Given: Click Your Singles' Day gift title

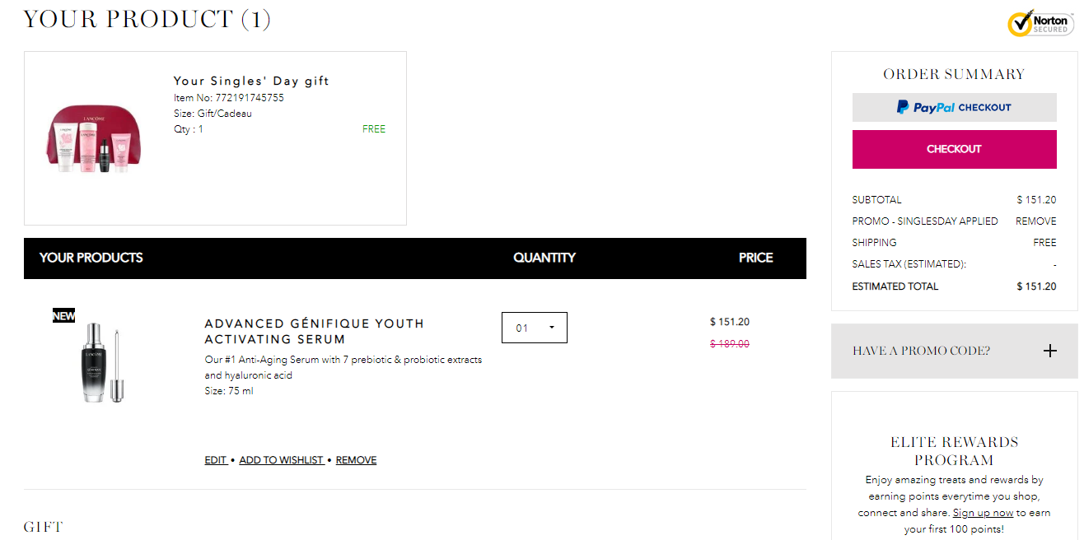Looking at the screenshot, I should (x=251, y=81).
